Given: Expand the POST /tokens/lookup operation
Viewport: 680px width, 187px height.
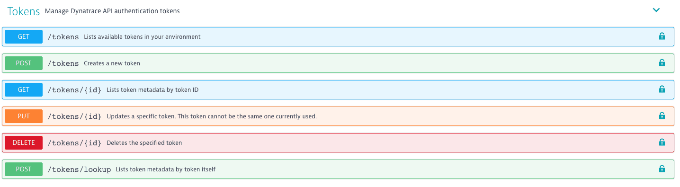Looking at the screenshot, I should point(338,169).
